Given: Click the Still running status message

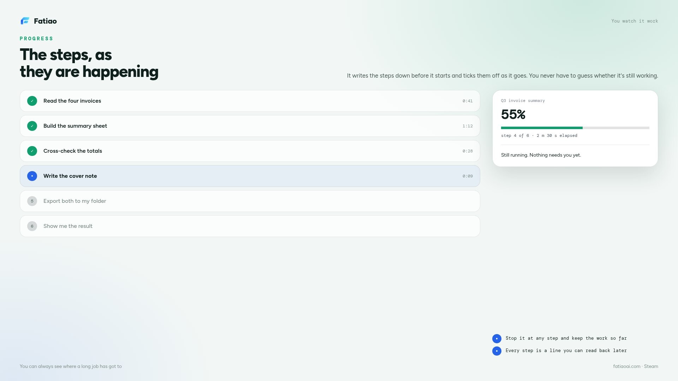Looking at the screenshot, I should click(x=541, y=155).
